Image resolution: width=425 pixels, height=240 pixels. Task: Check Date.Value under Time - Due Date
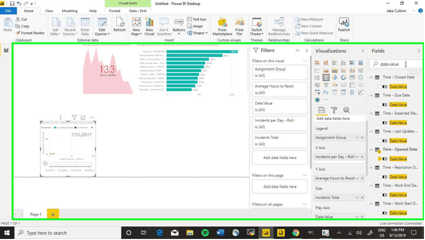[x=380, y=105]
